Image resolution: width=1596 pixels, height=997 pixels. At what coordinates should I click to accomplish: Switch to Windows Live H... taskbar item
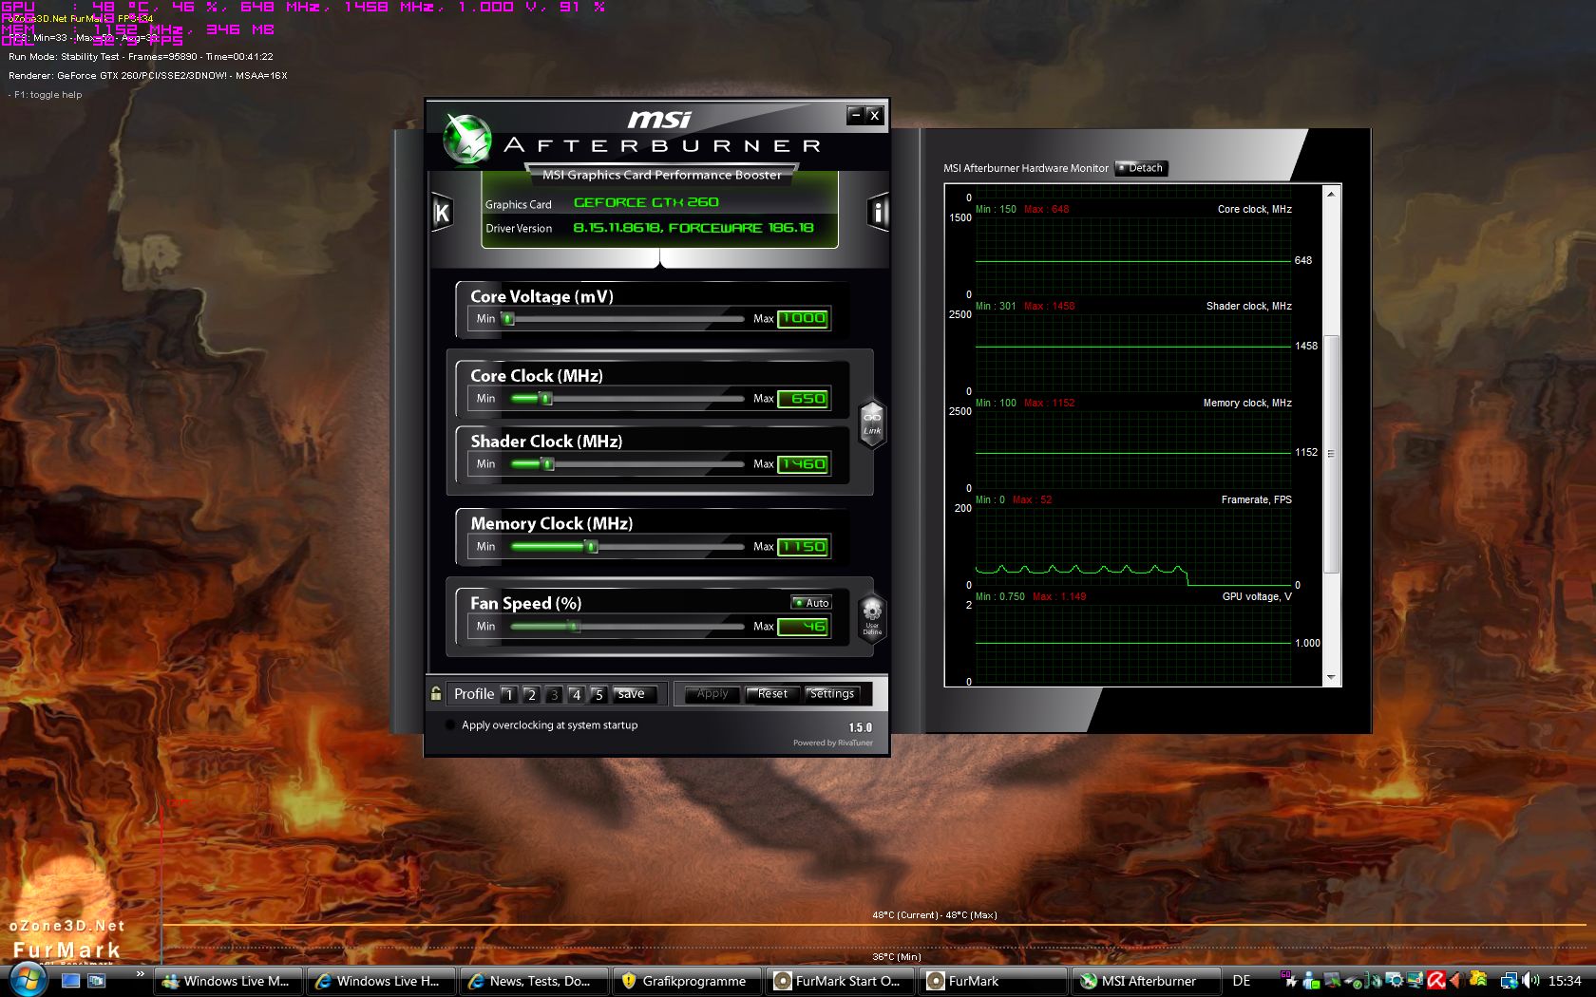click(x=381, y=981)
